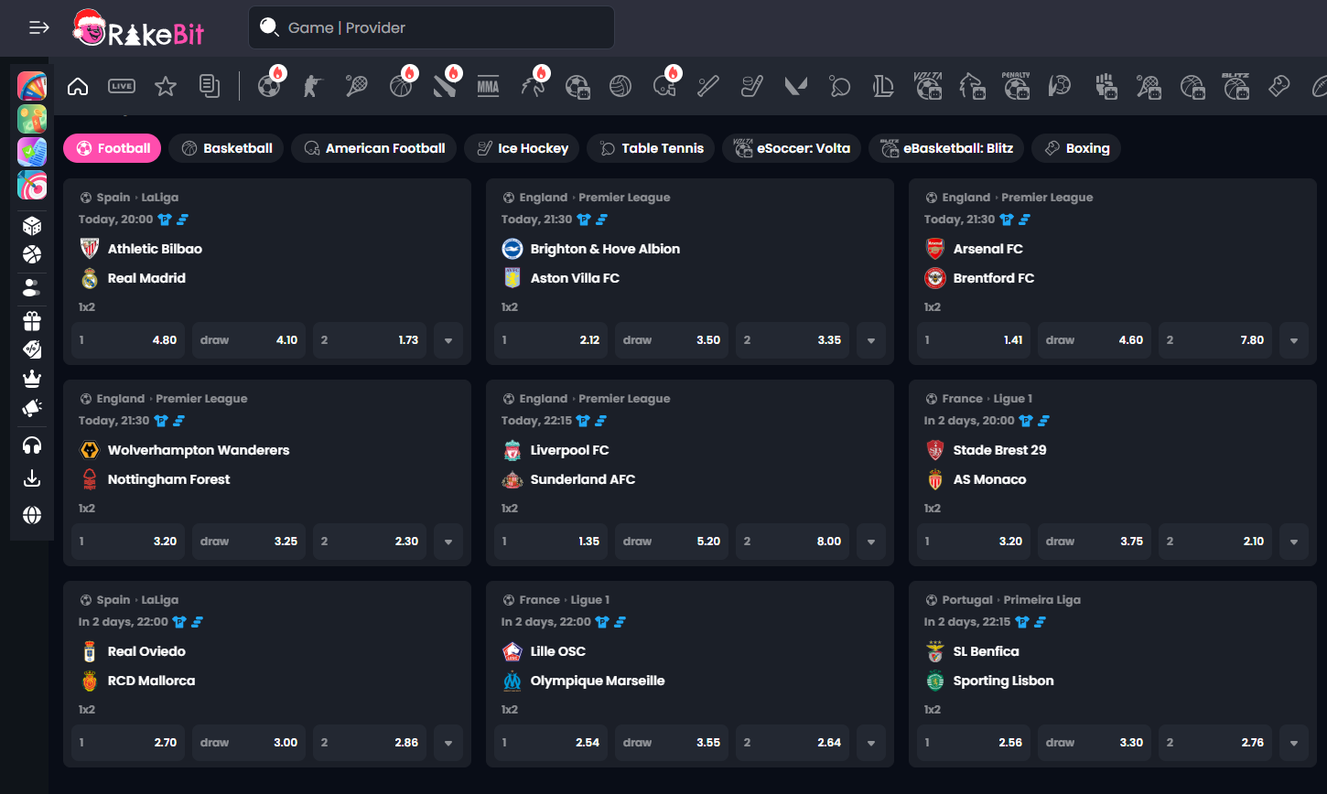Open the globe language icon in sidebar
The height and width of the screenshot is (794, 1327).
[x=32, y=515]
